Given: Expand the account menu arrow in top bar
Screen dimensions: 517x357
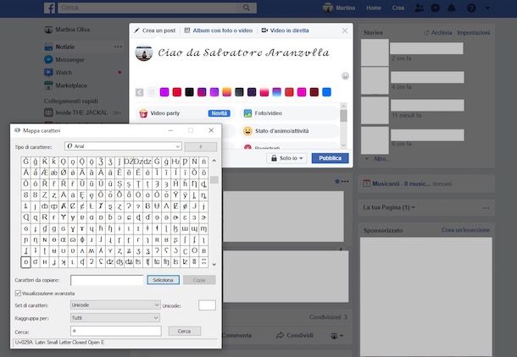Looking at the screenshot, I should click(487, 8).
